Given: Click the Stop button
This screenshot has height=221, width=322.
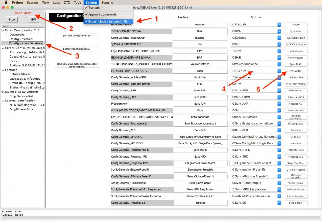Looking at the screenshot, I should (x=12, y=20).
